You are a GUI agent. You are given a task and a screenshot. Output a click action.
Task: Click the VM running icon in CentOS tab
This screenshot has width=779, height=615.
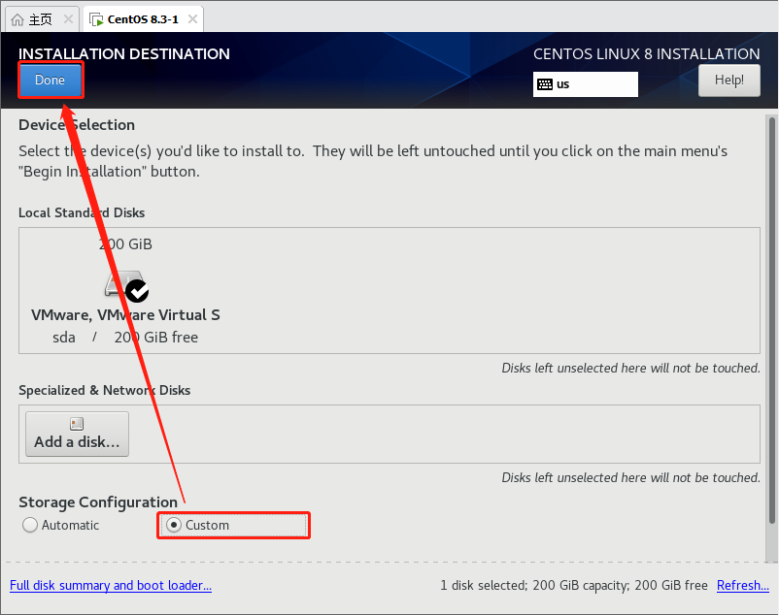pos(96,19)
